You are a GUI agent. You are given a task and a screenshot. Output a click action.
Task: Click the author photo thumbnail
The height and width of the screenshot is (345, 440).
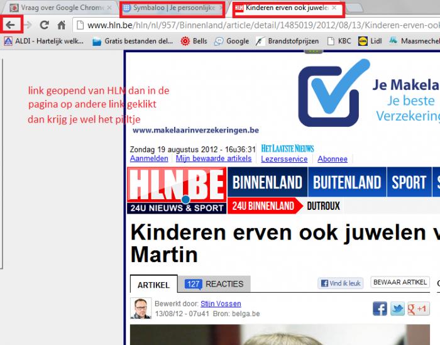point(141,308)
